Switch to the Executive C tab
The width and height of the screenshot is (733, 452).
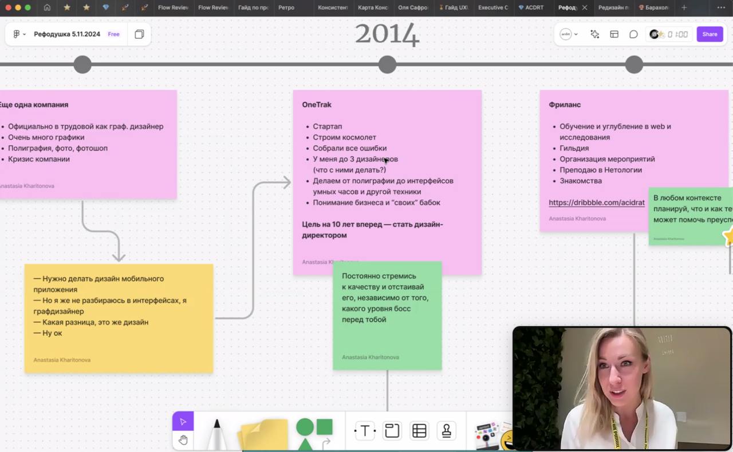pos(492,7)
